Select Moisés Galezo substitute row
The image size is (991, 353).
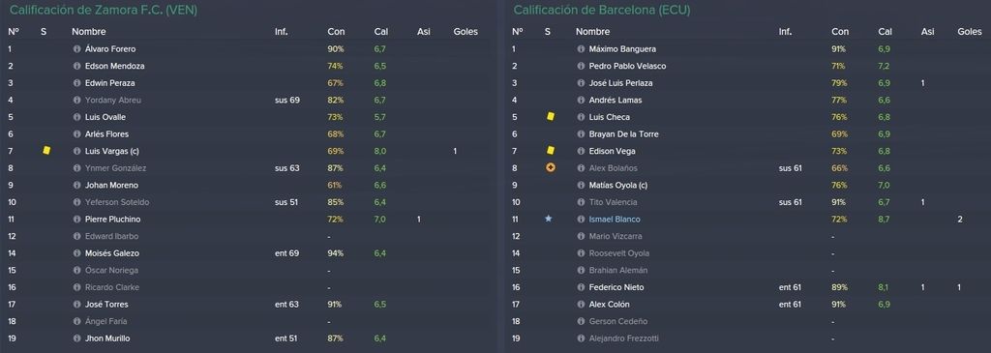(x=248, y=253)
